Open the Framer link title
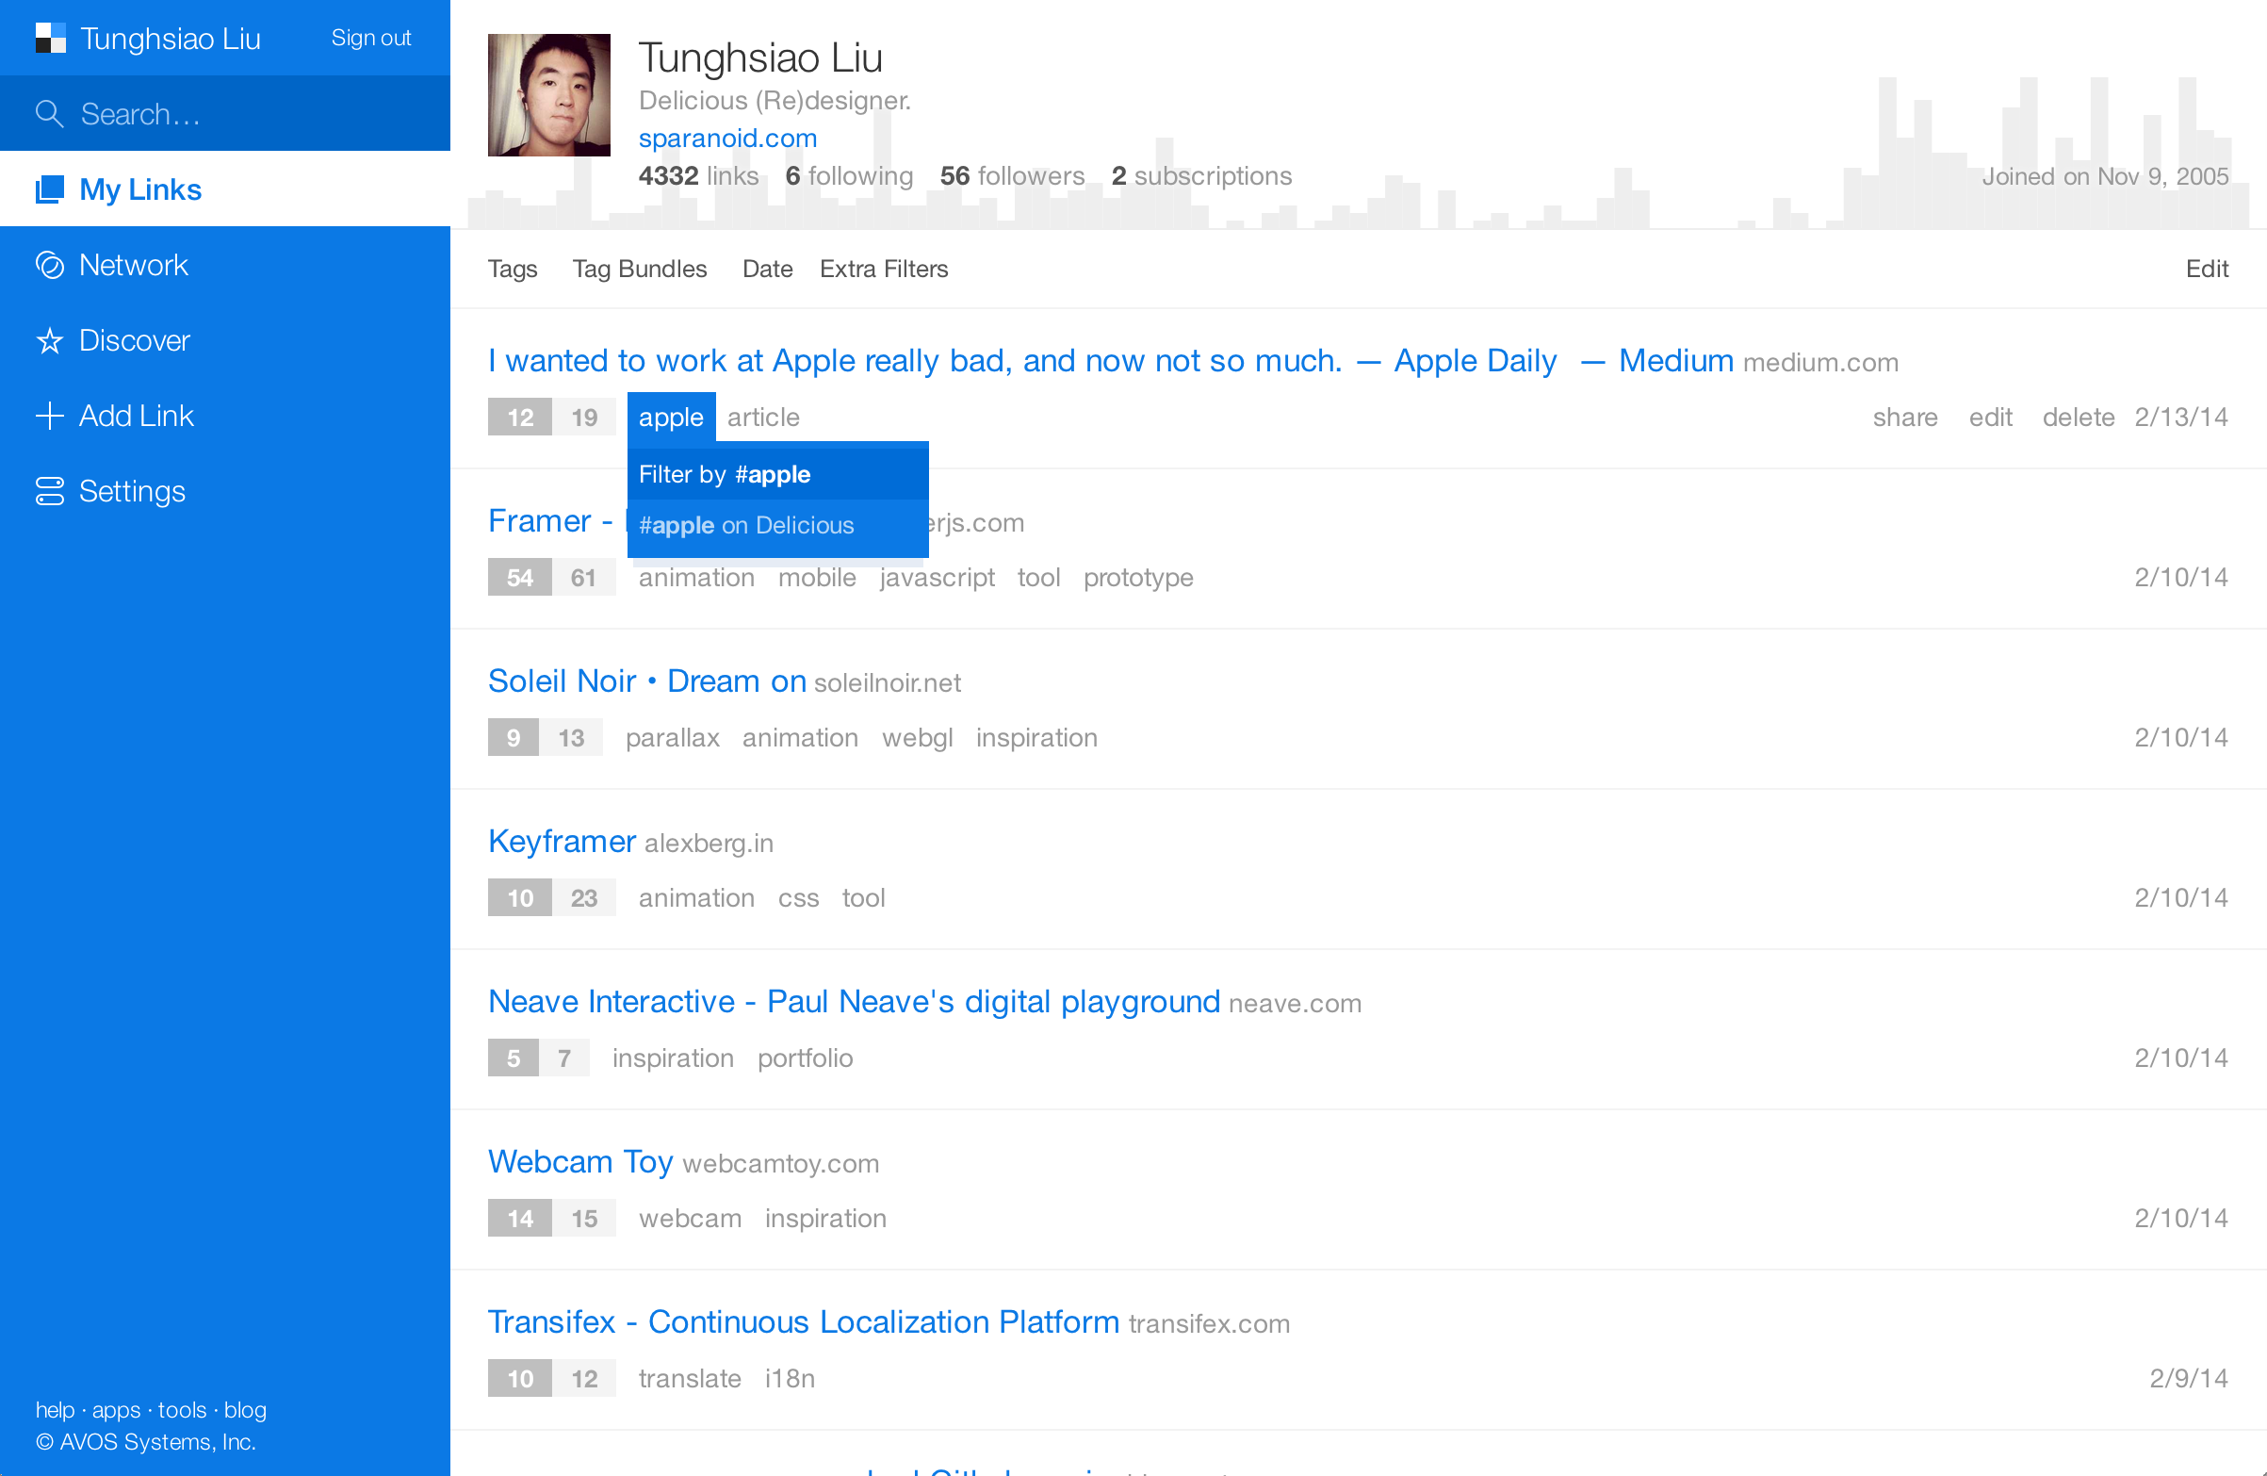 [x=557, y=521]
